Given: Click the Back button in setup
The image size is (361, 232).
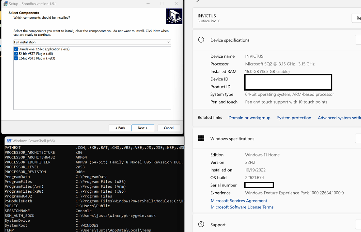Looking at the screenshot, I should coord(120,128).
